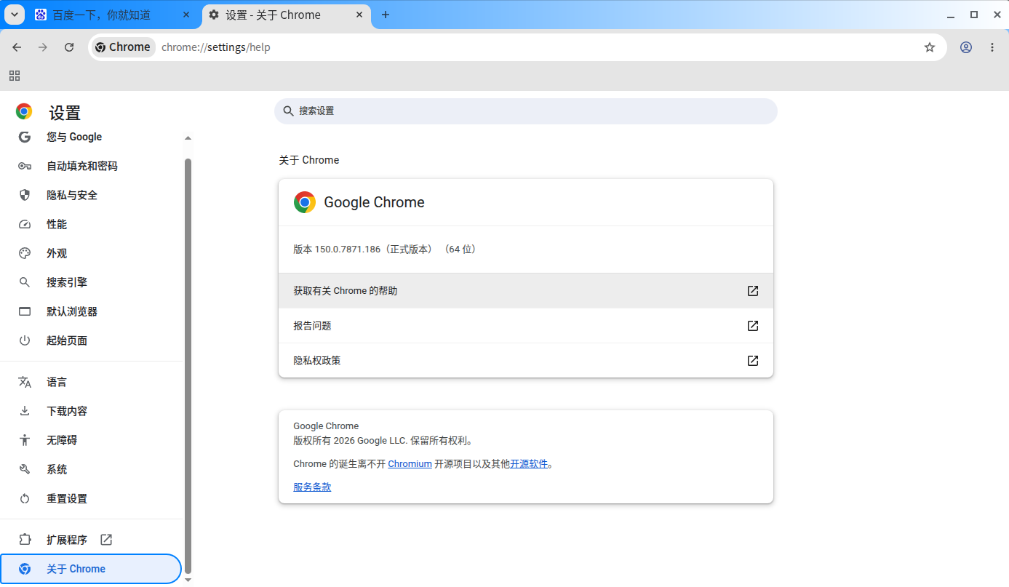Click the Google Chrome logo in About card
The height and width of the screenshot is (587, 1009).
[305, 202]
